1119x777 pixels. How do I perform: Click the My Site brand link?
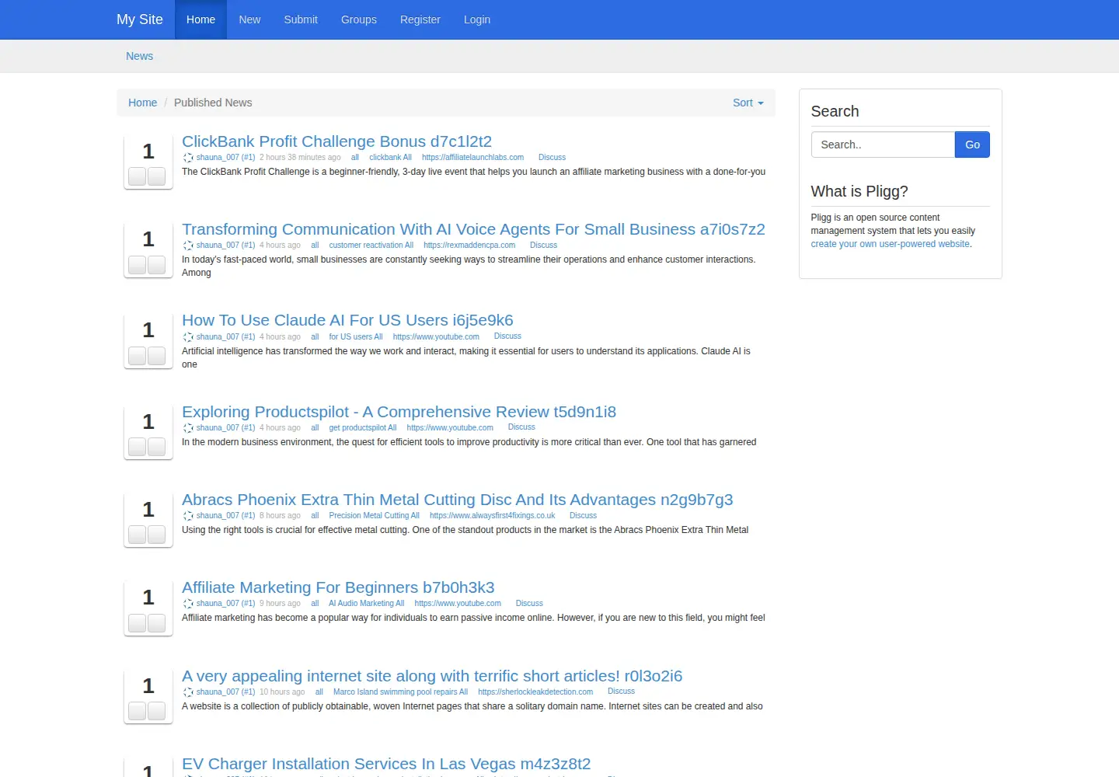140,19
